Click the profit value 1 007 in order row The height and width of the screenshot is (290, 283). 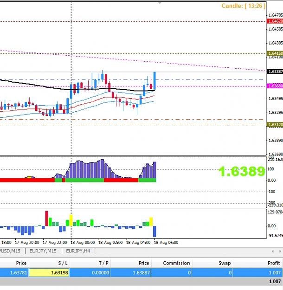275,273
